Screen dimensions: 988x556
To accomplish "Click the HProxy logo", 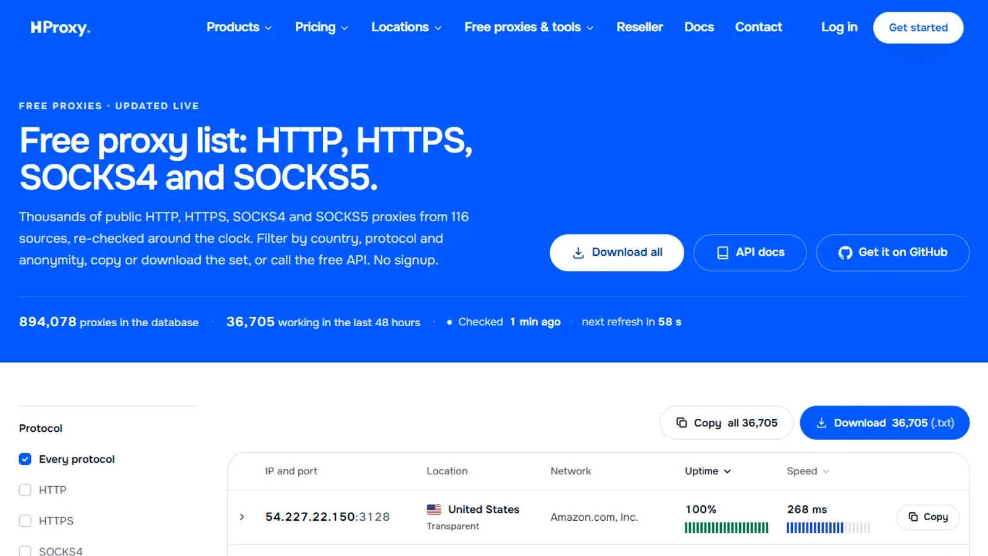I will tap(61, 28).
